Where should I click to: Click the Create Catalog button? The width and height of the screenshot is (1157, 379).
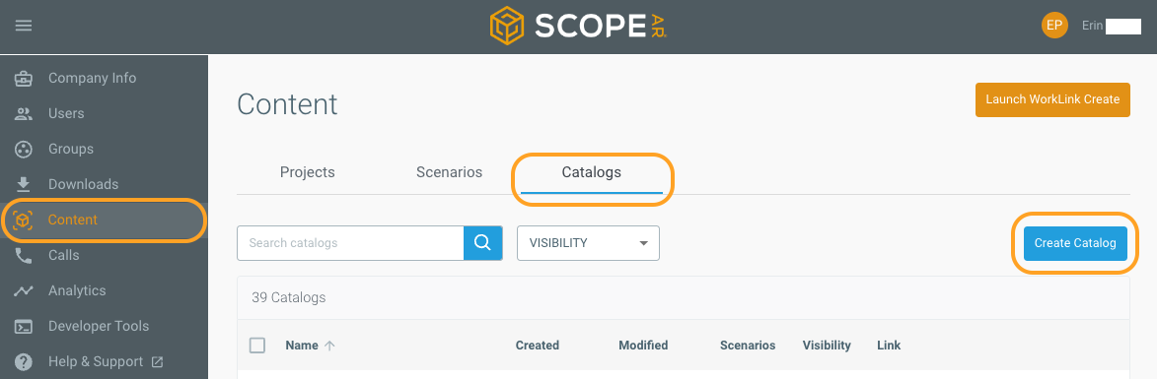[x=1075, y=243]
